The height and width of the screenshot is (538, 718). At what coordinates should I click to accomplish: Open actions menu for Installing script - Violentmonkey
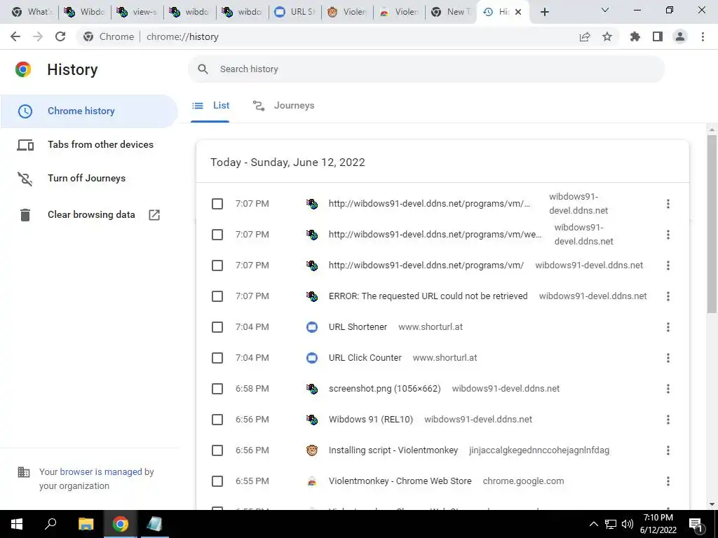coord(668,450)
